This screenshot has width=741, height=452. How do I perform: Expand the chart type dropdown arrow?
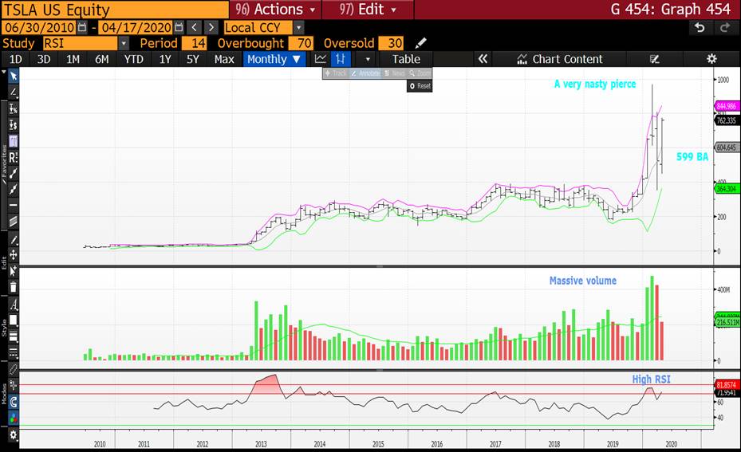tap(368, 60)
